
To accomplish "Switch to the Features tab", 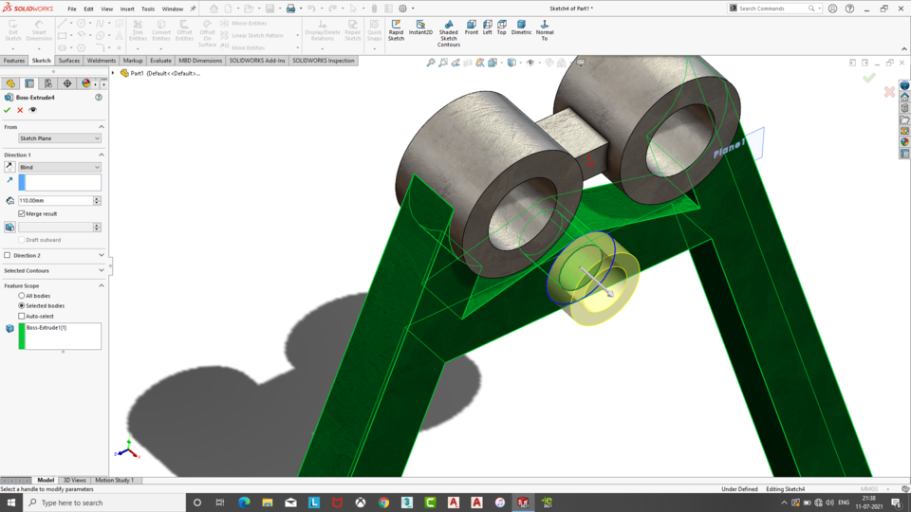I will coord(14,61).
